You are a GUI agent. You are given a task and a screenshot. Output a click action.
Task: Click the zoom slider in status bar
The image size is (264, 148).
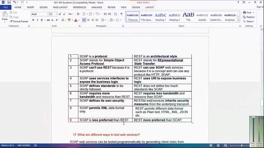coord(242,145)
